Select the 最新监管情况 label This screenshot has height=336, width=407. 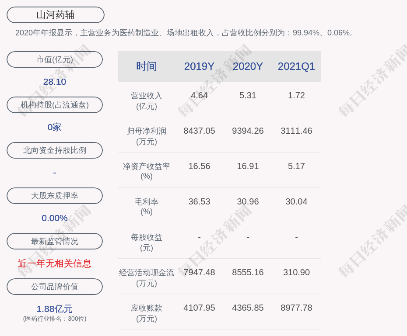pos(55,241)
